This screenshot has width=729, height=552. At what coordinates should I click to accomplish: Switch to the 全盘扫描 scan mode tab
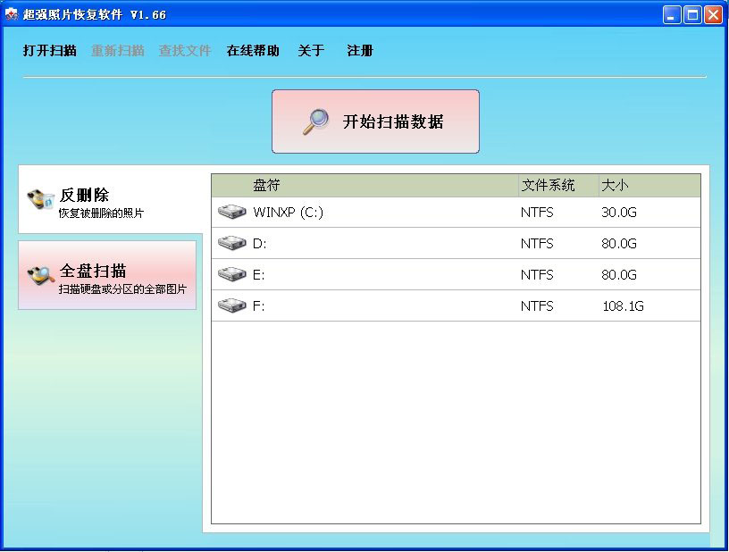click(x=107, y=276)
